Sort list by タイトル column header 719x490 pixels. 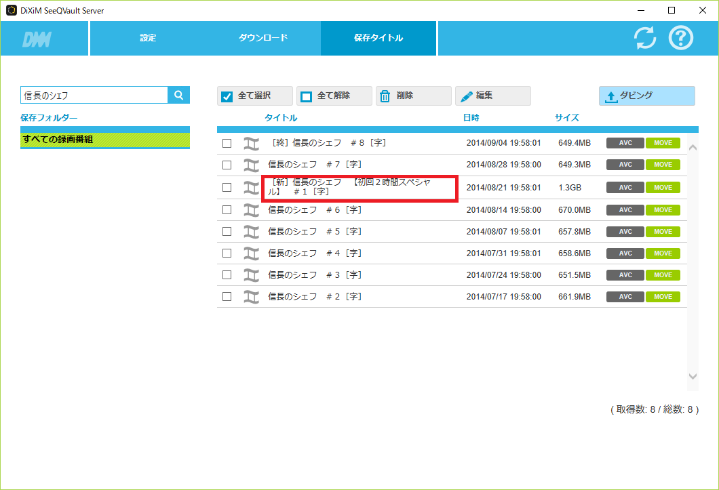(x=281, y=118)
